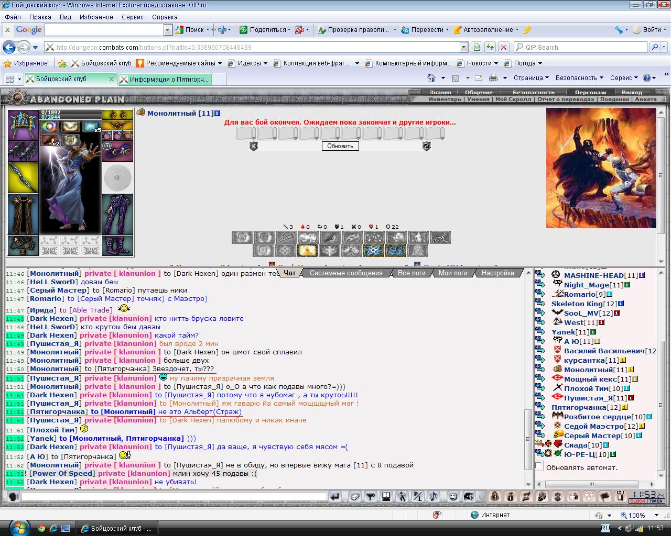671x536 pixels.
Task: Click the sound speaker icon in chat toolbar
Action: [x=433, y=496]
